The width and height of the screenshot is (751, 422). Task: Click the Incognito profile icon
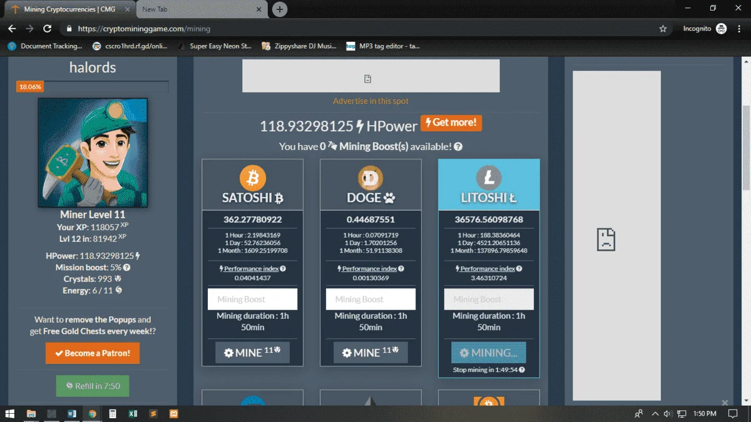tap(721, 29)
